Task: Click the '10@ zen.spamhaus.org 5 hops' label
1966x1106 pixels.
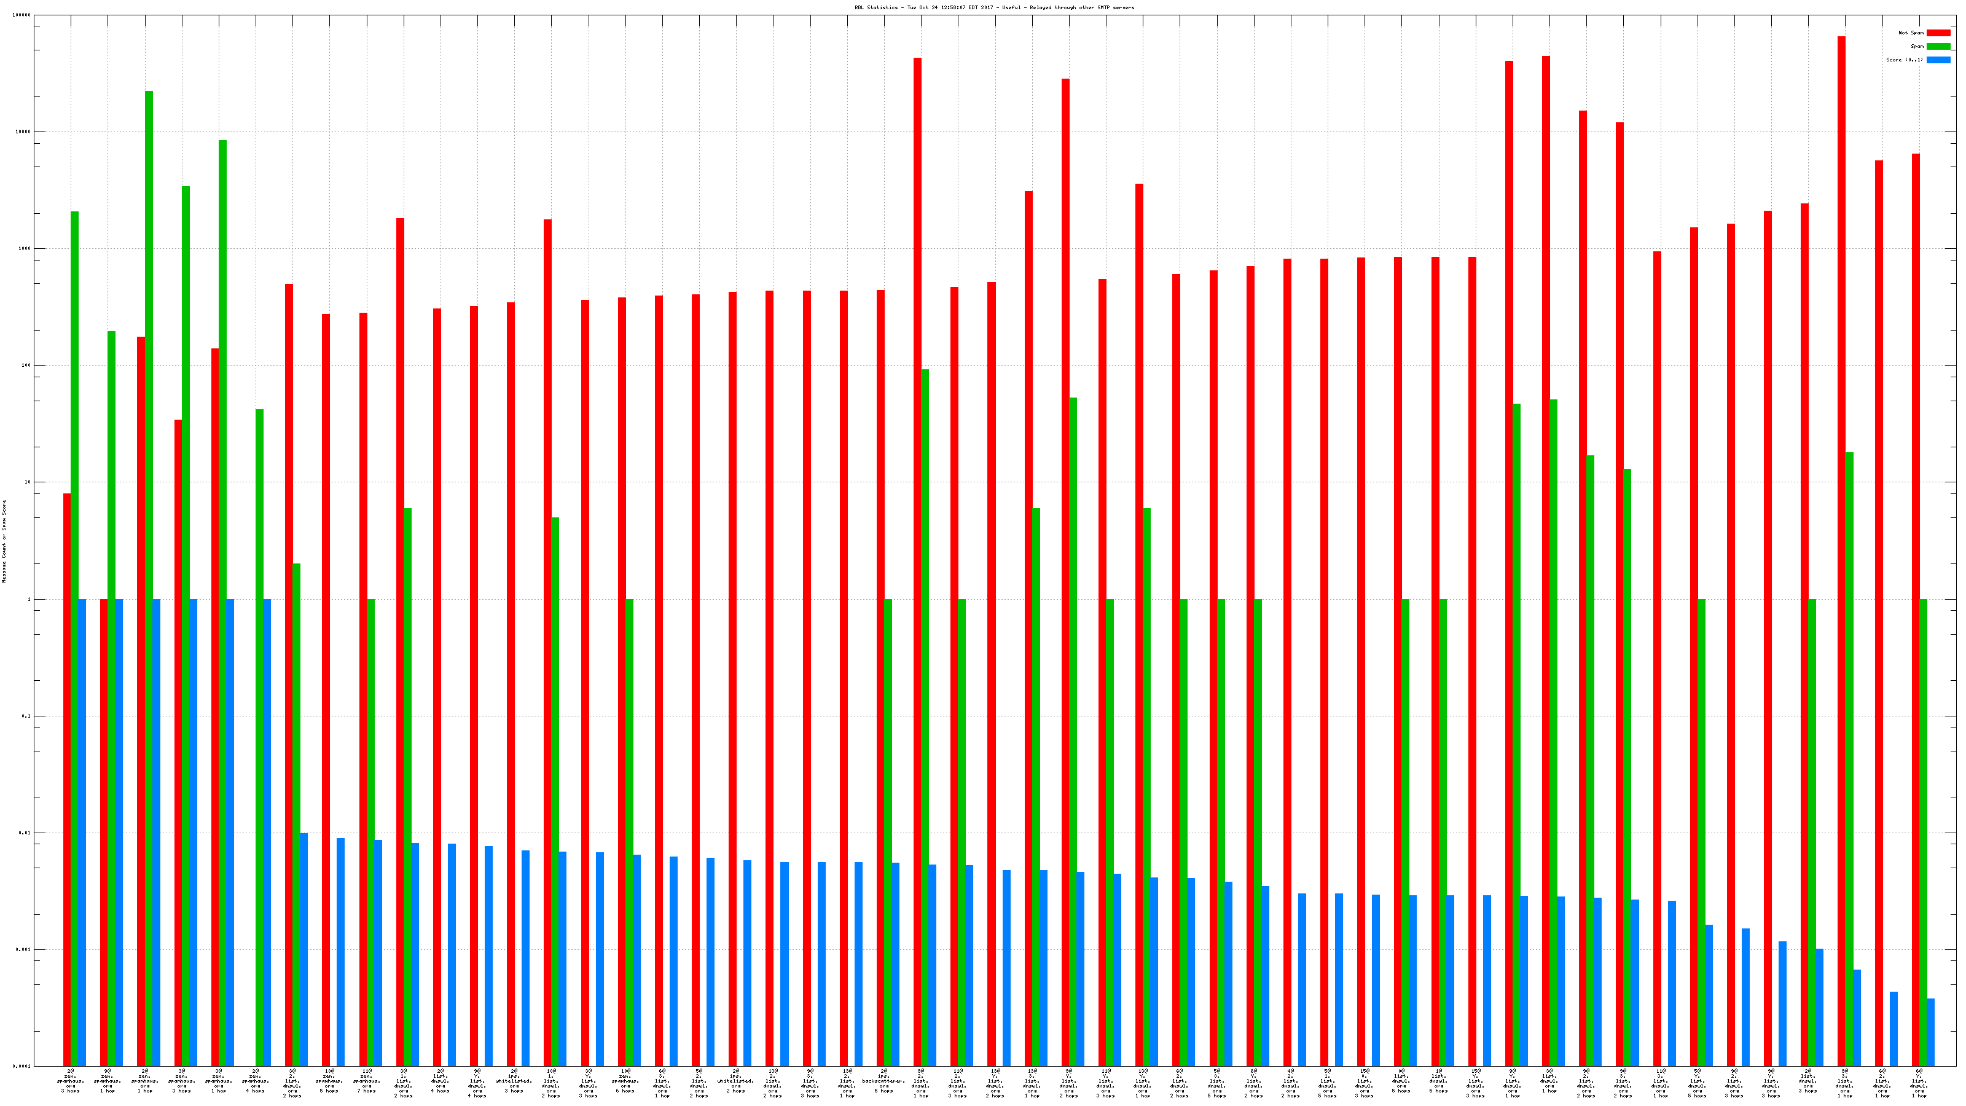Action: point(329,1081)
